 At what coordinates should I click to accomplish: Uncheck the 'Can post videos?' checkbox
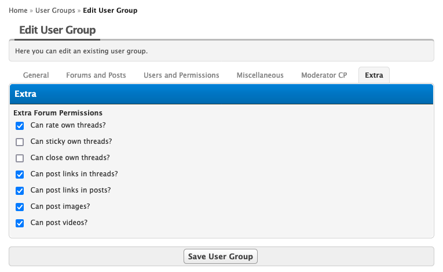click(x=20, y=223)
